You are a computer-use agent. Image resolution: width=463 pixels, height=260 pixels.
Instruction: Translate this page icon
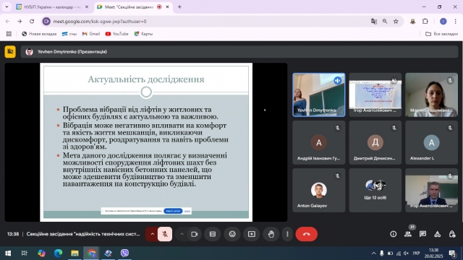[374, 21]
